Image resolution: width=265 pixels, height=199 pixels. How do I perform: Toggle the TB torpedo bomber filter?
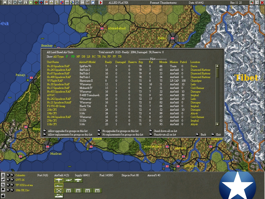pos(120,56)
